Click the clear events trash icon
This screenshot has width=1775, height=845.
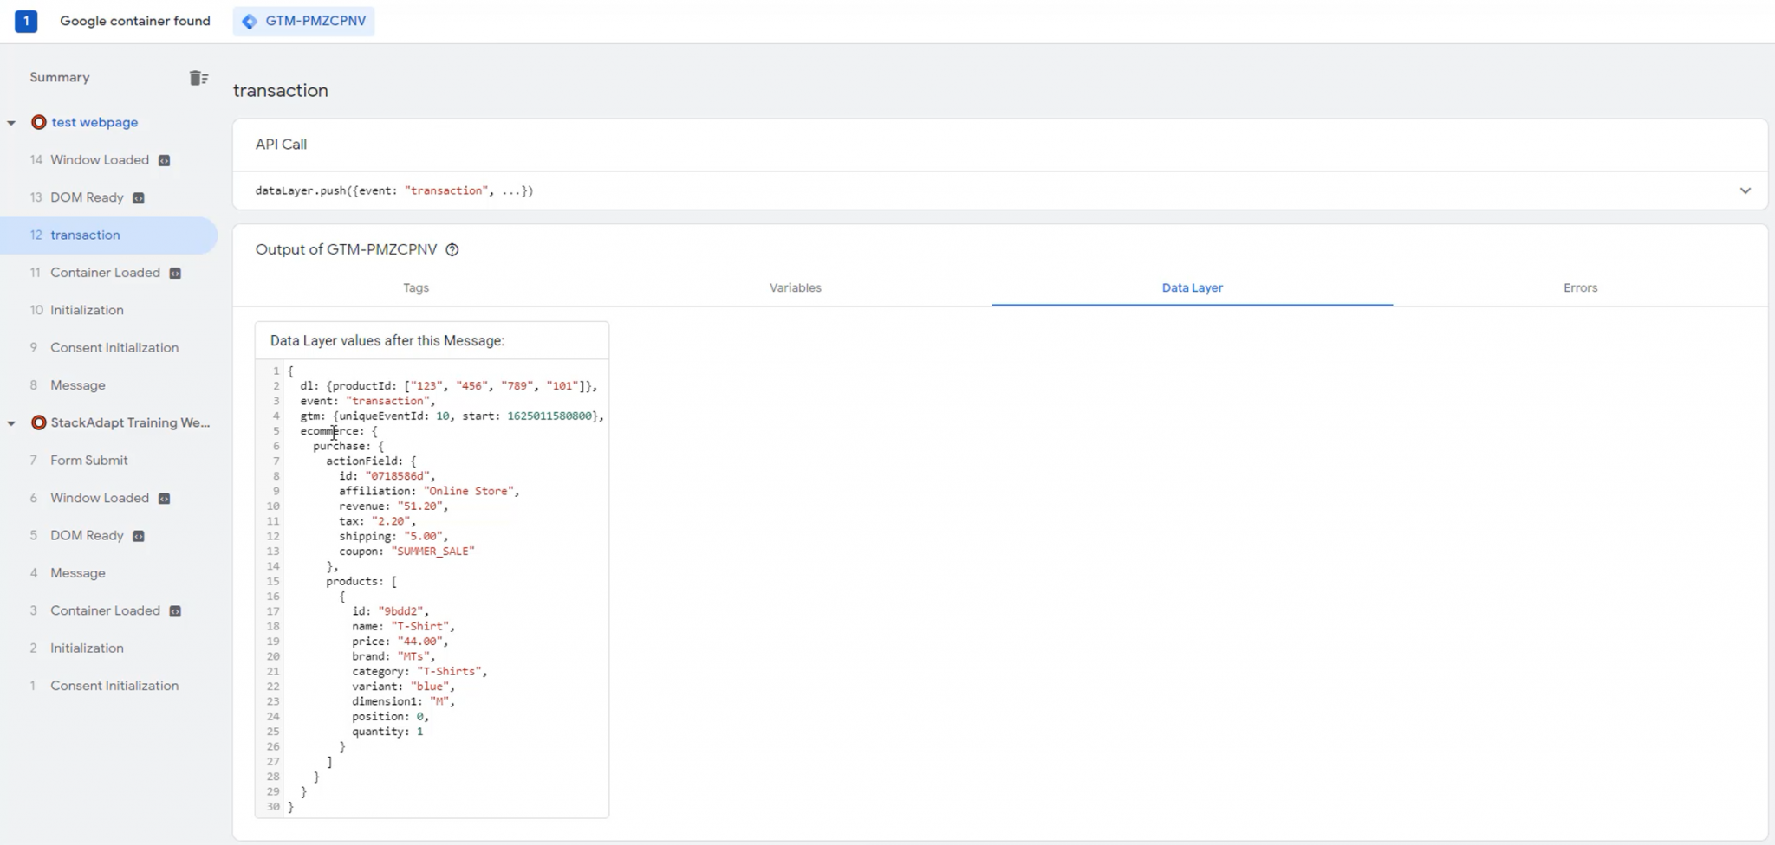(198, 78)
